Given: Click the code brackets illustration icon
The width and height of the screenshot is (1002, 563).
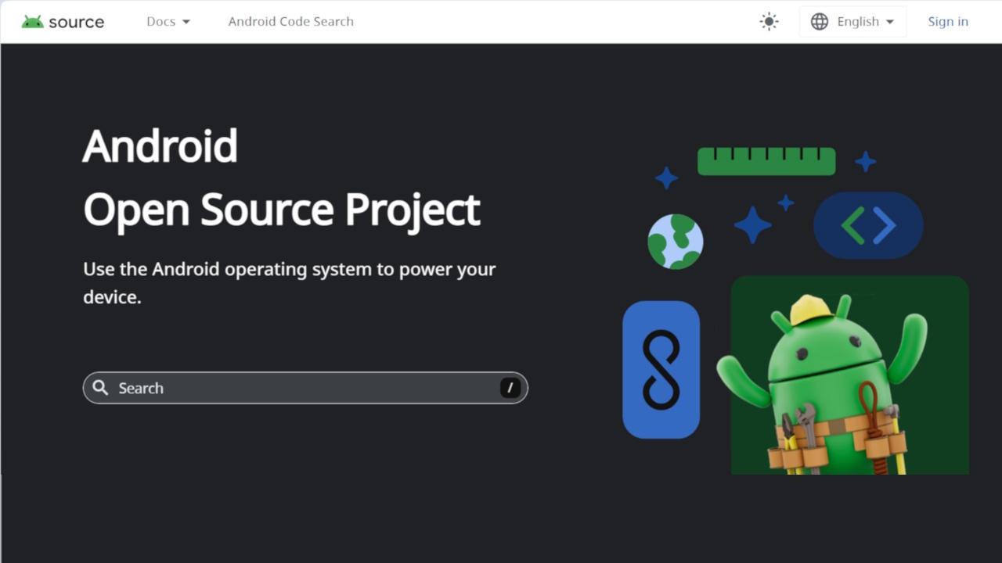Looking at the screenshot, I should [x=869, y=225].
